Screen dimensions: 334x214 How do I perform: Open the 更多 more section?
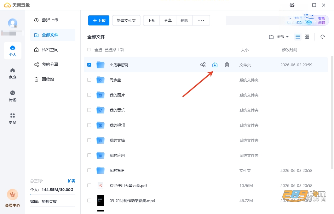point(13,118)
